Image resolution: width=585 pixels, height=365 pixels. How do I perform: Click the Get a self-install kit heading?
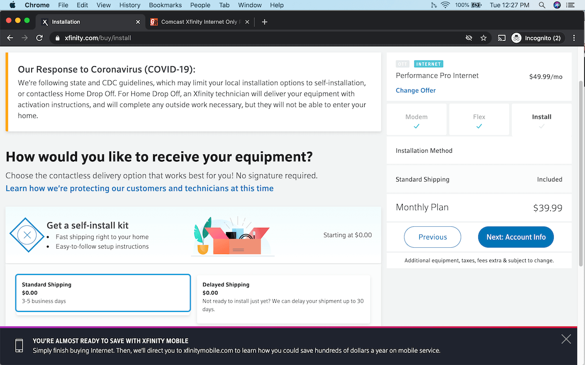pos(88,225)
